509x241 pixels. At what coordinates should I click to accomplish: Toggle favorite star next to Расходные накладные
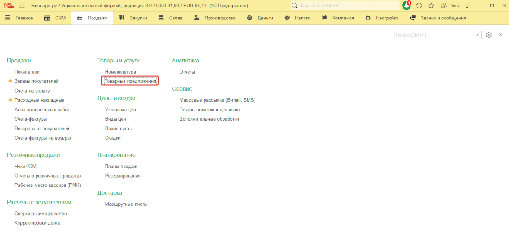pyautogui.click(x=10, y=100)
